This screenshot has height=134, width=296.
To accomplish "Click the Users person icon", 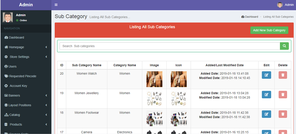I will pos(6,66).
